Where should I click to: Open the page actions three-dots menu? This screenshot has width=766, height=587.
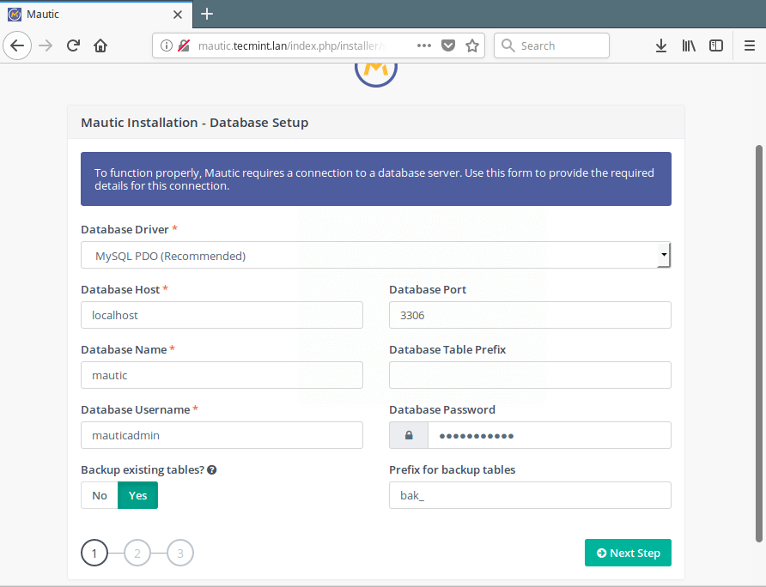(x=424, y=45)
